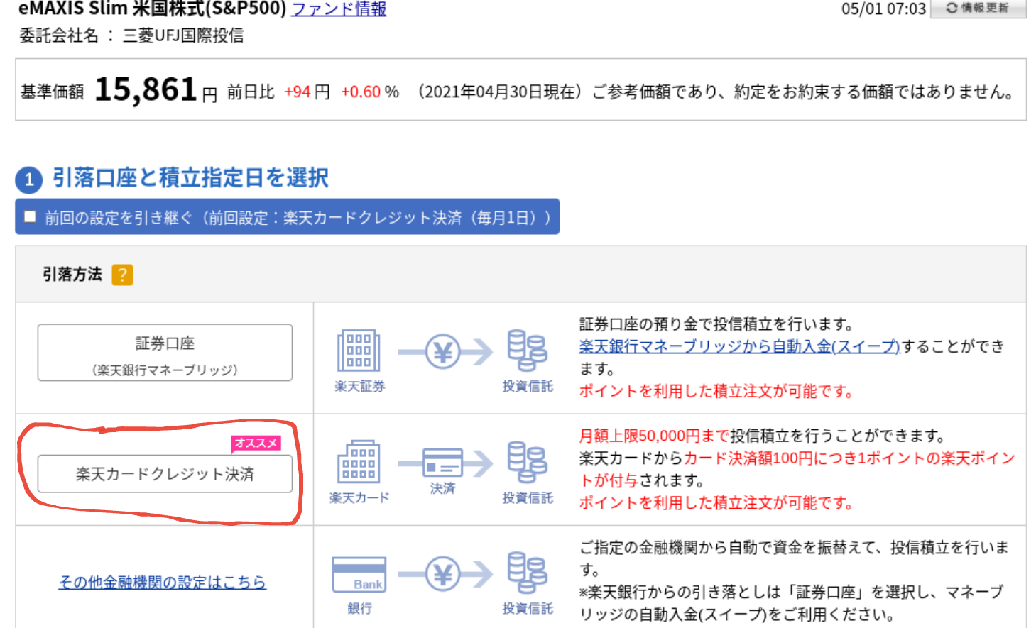Click the 投資信託 coins icon in 楽天カード row
Image resolution: width=1036 pixels, height=628 pixels.
pyautogui.click(x=527, y=462)
